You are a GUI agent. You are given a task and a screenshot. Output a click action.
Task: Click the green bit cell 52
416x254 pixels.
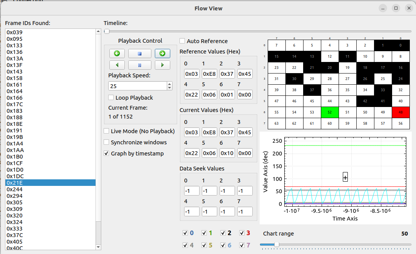[329, 112]
